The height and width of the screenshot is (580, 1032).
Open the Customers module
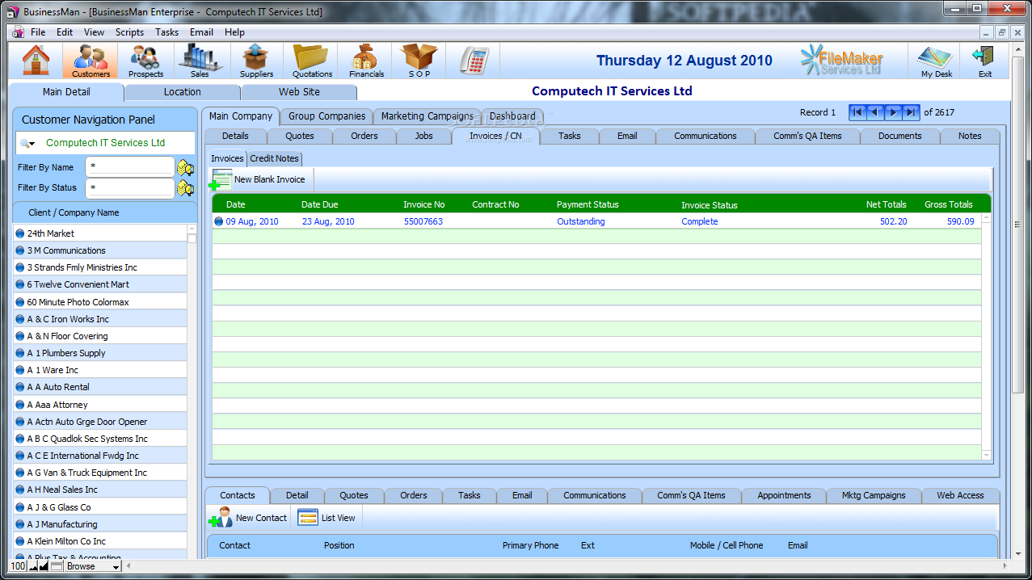click(x=91, y=61)
